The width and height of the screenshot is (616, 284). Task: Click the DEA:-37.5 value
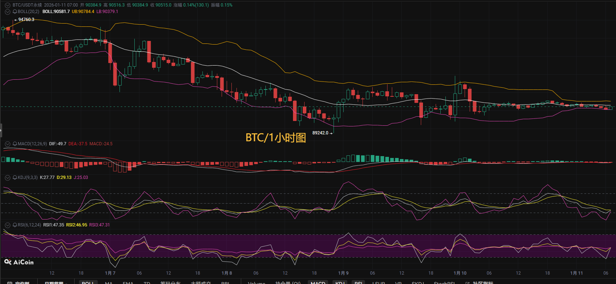(78, 144)
